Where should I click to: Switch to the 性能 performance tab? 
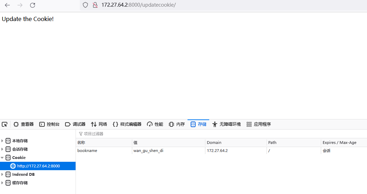point(155,124)
